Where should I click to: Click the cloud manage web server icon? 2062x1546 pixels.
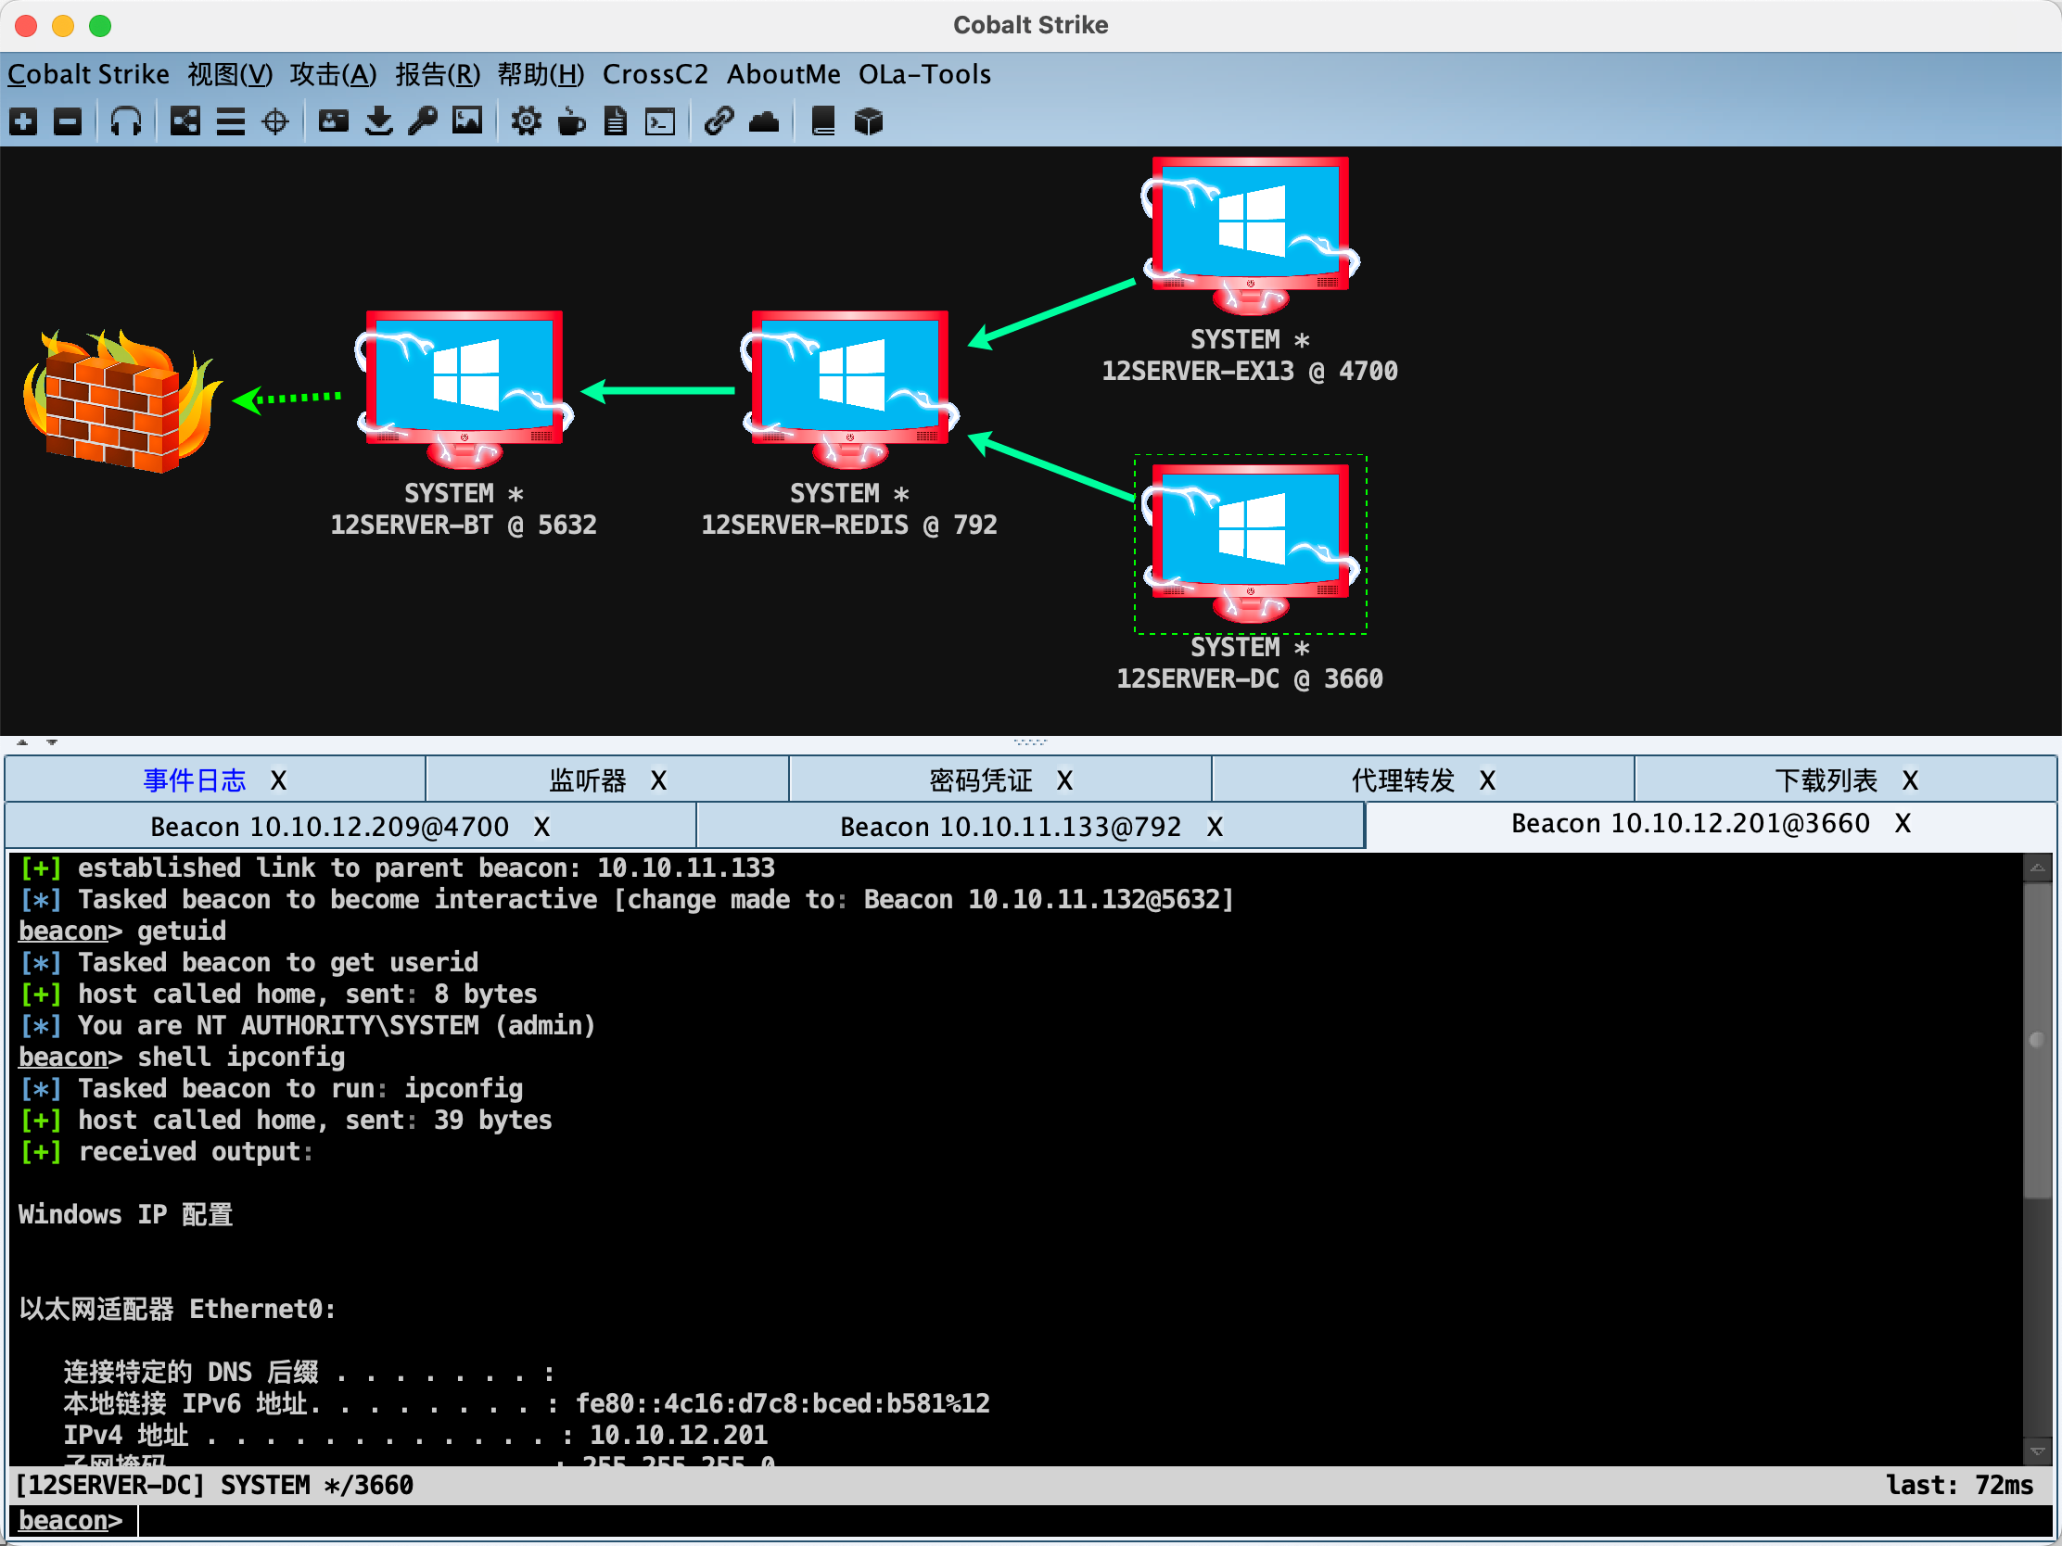(763, 121)
